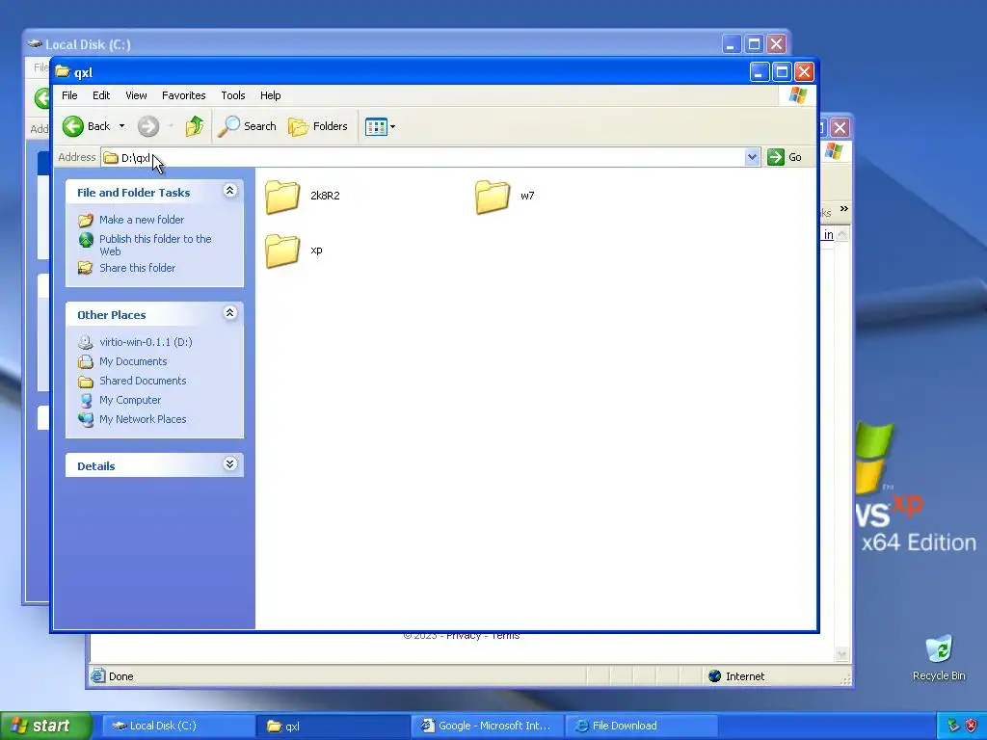Click the My Network Places globe icon
Image resolution: width=987 pixels, height=740 pixels.
(86, 420)
